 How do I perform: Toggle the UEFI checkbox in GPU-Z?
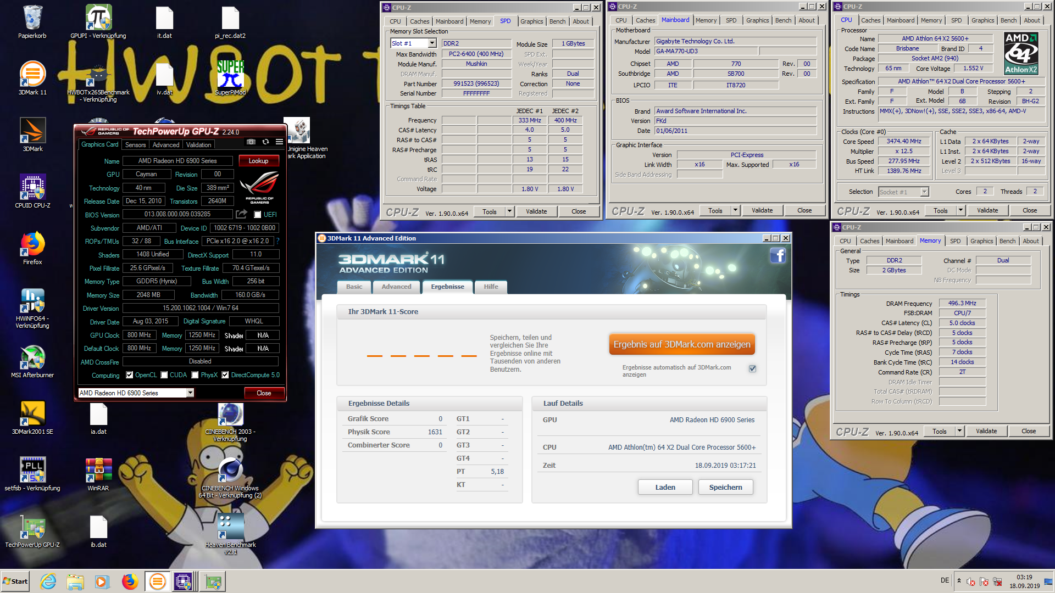257,215
